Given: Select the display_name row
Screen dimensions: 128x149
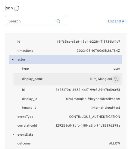Looking at the screenshot, I should tap(68, 79).
